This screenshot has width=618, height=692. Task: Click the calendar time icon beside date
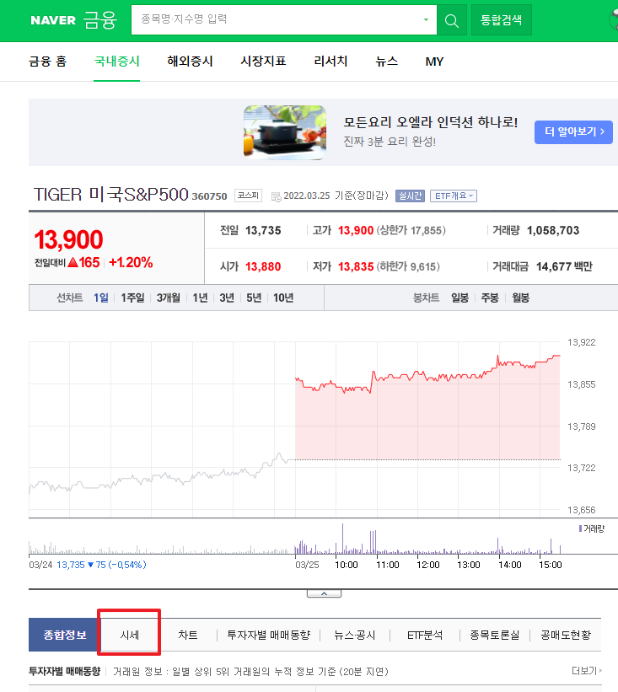tap(277, 196)
